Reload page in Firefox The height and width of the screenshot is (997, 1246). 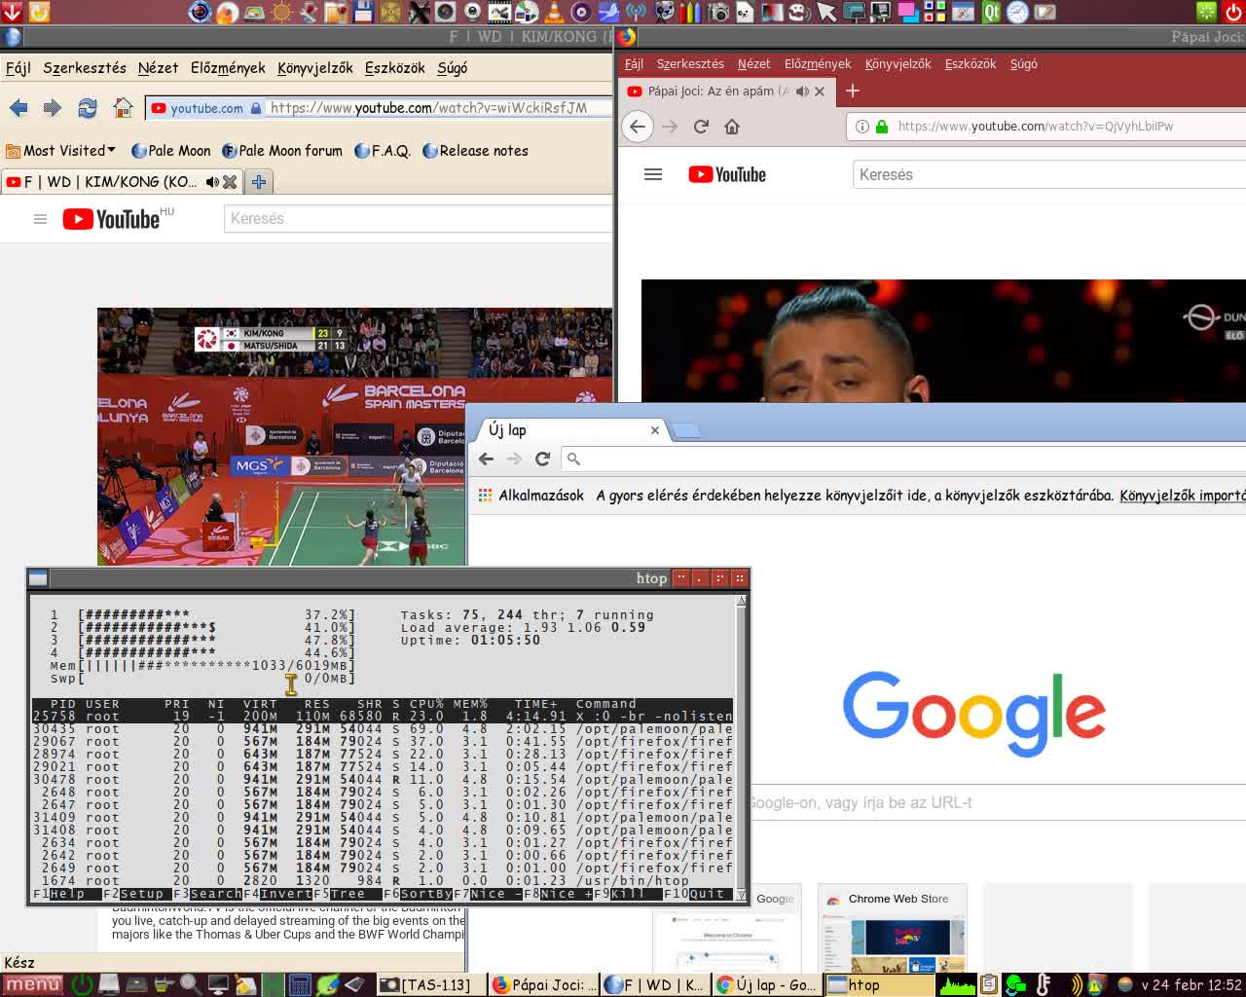[701, 127]
